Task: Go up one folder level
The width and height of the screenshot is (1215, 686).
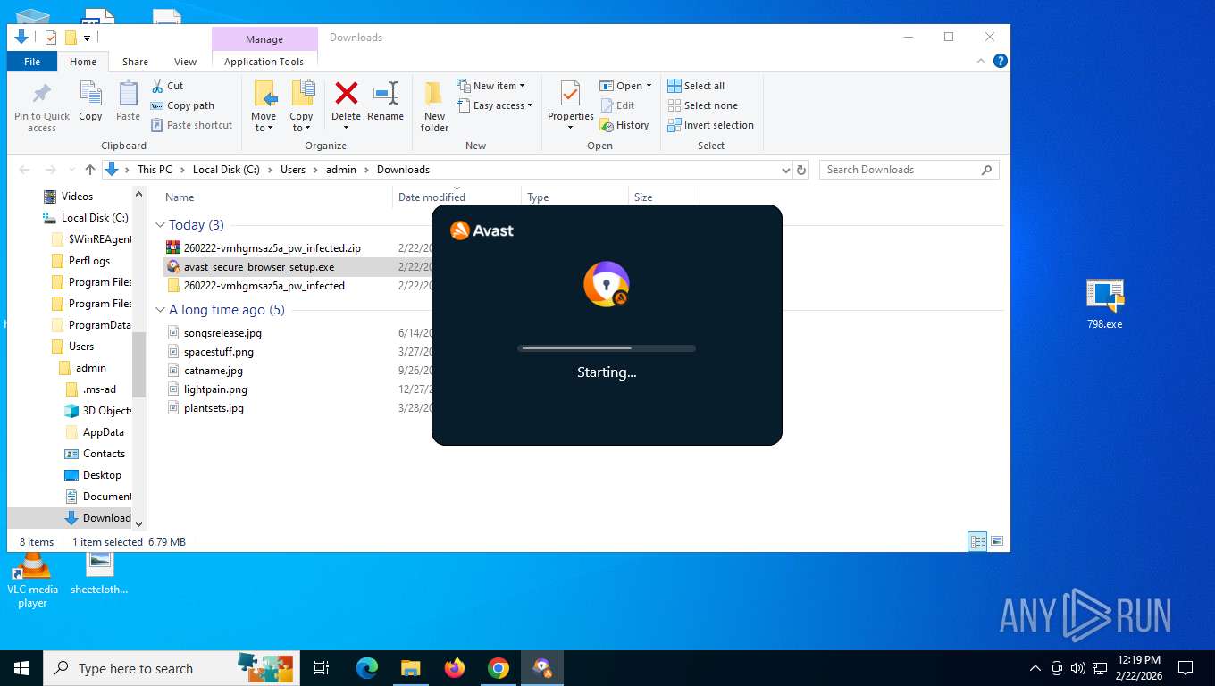Action: tap(90, 170)
